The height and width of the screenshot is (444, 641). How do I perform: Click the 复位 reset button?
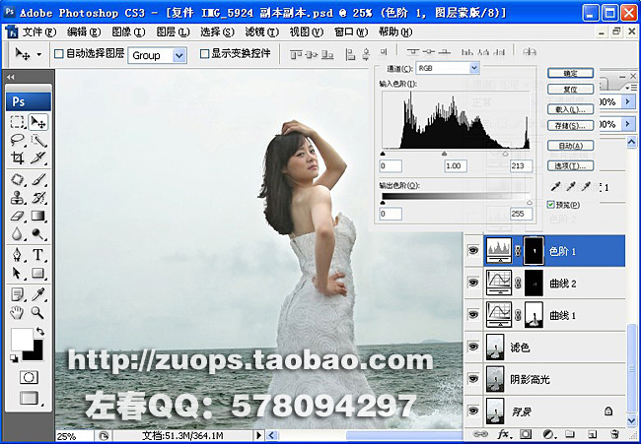tap(570, 89)
